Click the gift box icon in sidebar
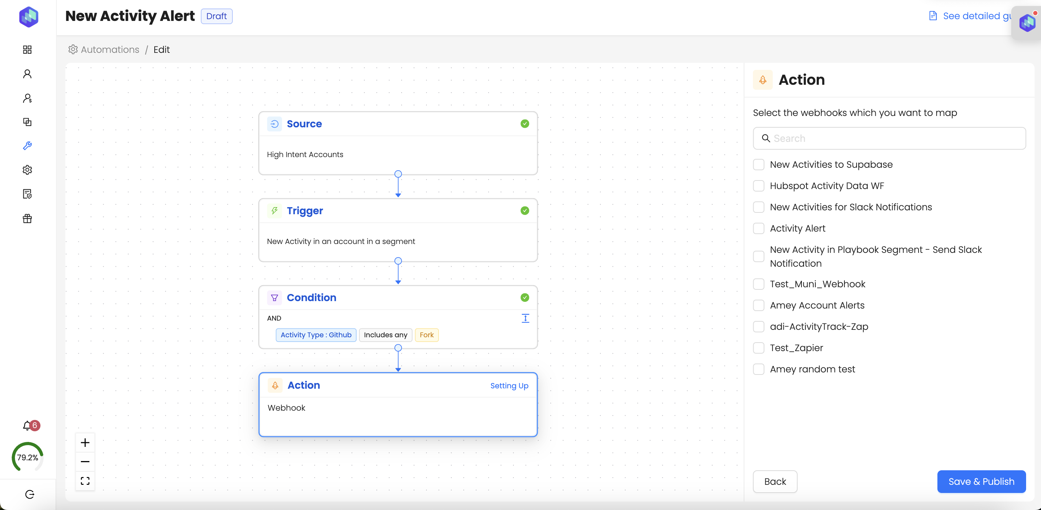Viewport: 1041px width, 510px height. (x=27, y=218)
